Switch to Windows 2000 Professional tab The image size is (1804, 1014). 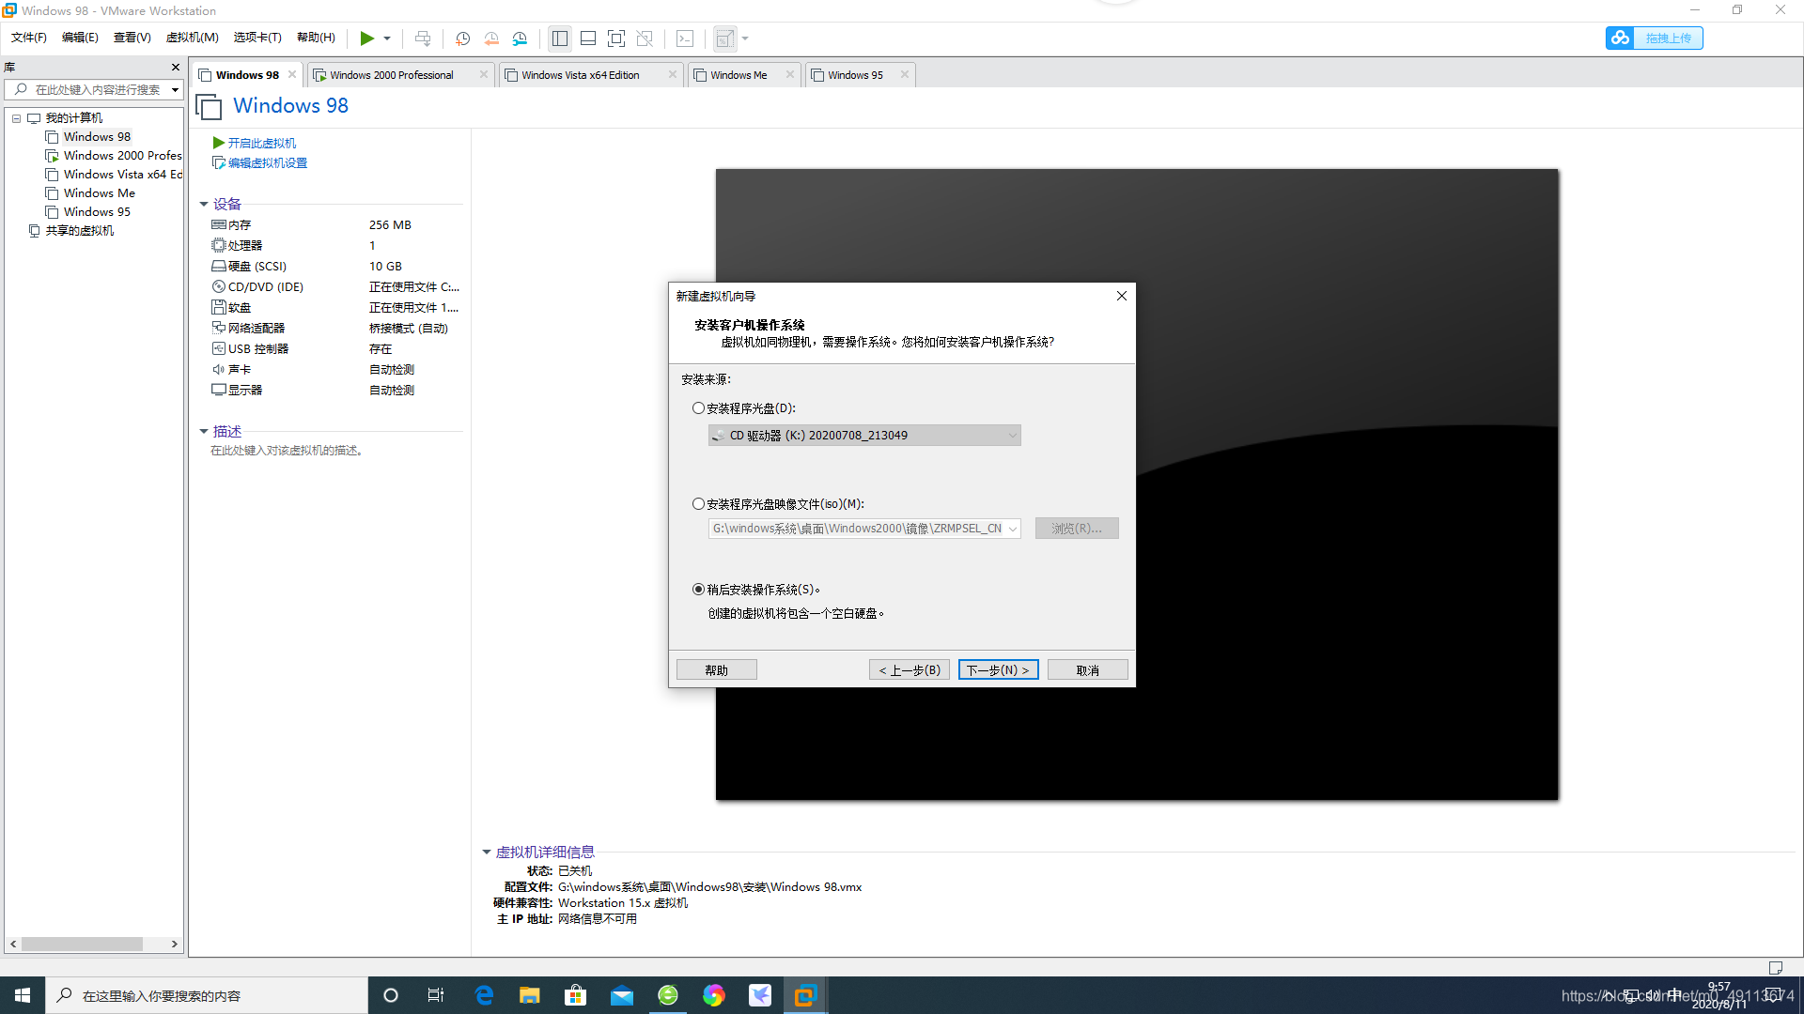391,75
